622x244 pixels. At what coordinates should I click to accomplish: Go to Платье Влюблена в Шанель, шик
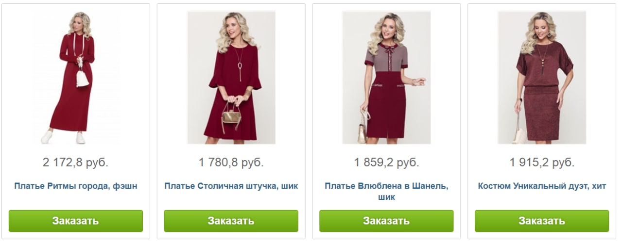tap(386, 192)
